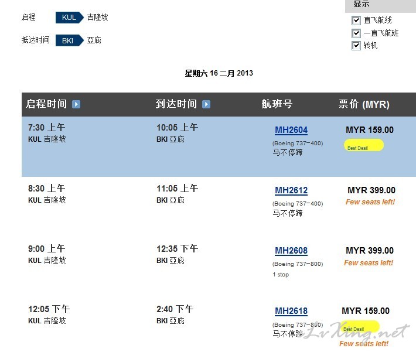416x352 pixels.
Task: Sort by 启程时间 column header
Action: point(46,104)
